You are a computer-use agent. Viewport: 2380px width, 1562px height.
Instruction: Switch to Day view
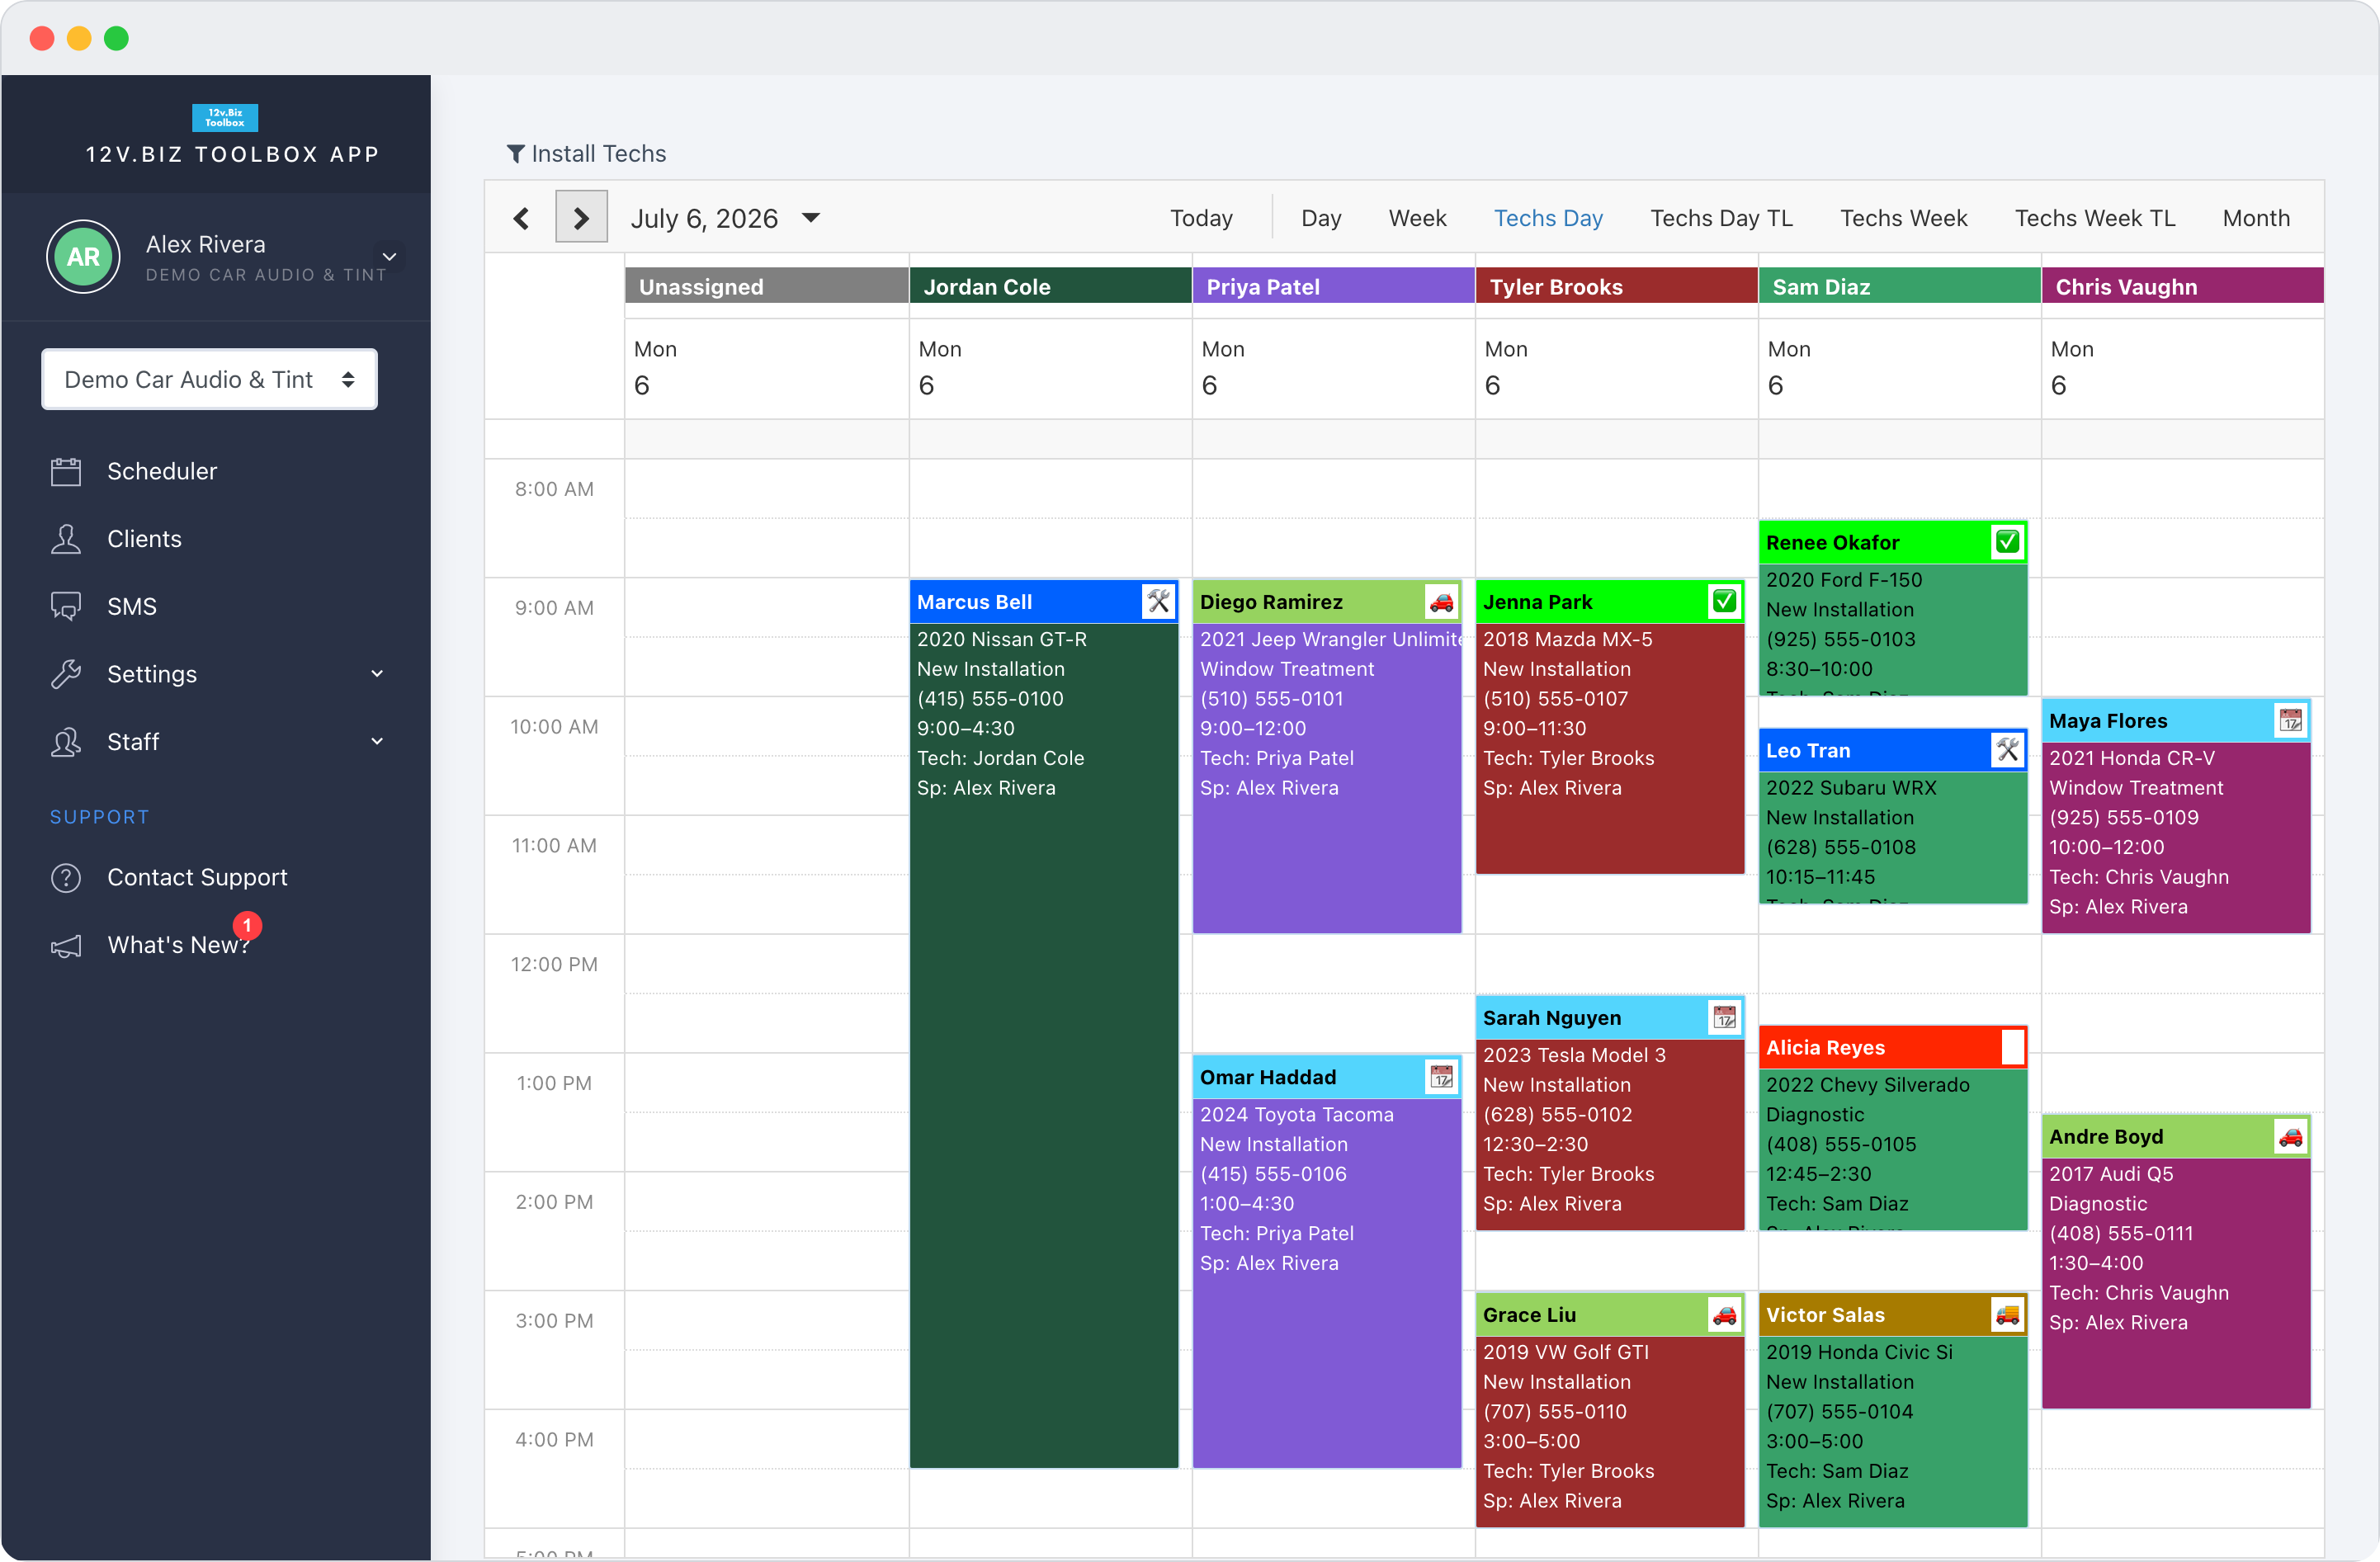(x=1321, y=218)
